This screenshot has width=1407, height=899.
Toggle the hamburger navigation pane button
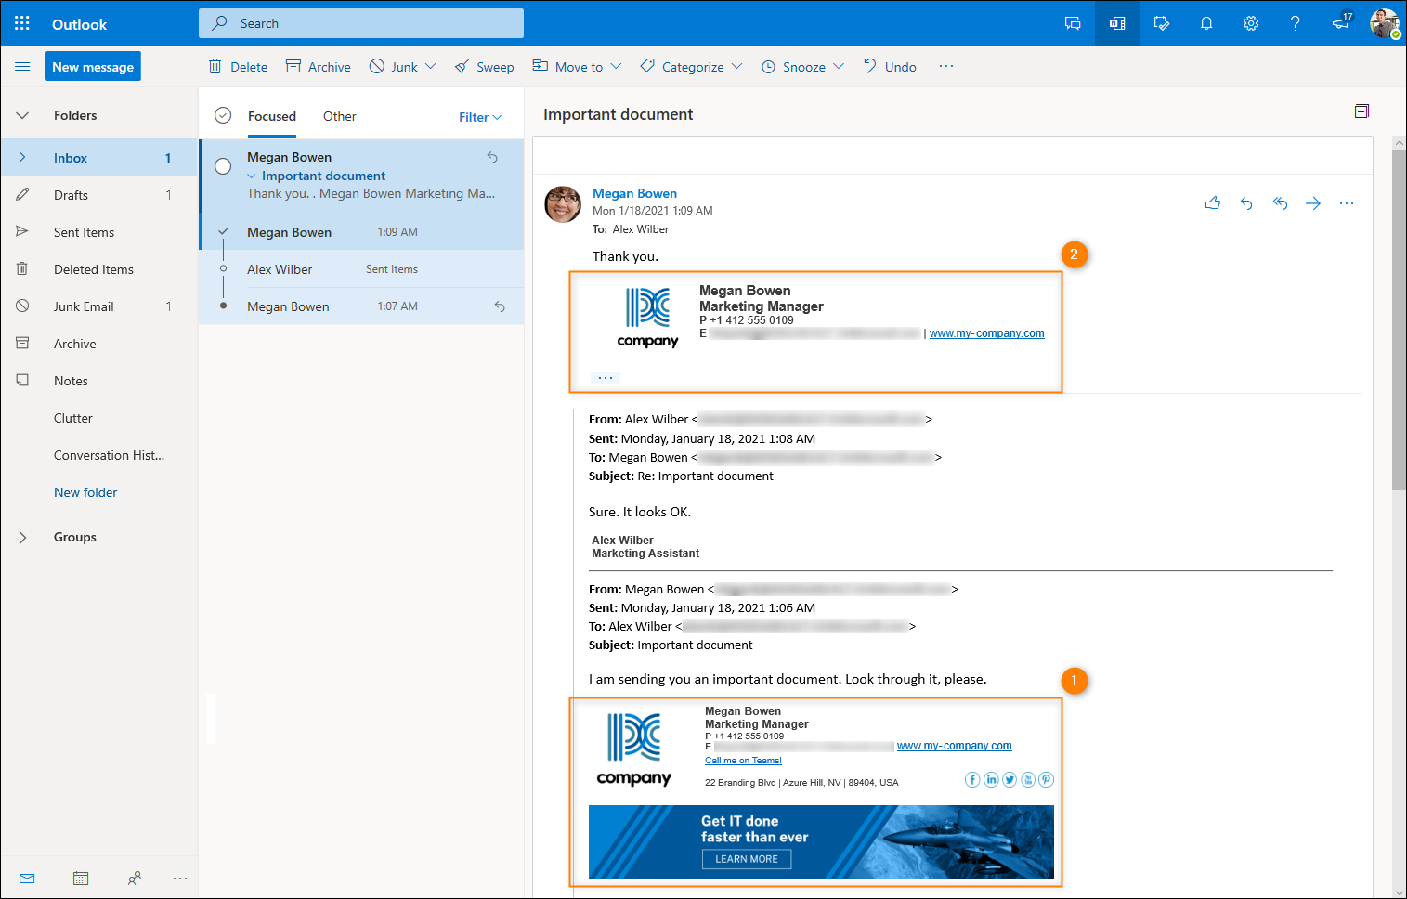[x=22, y=67]
